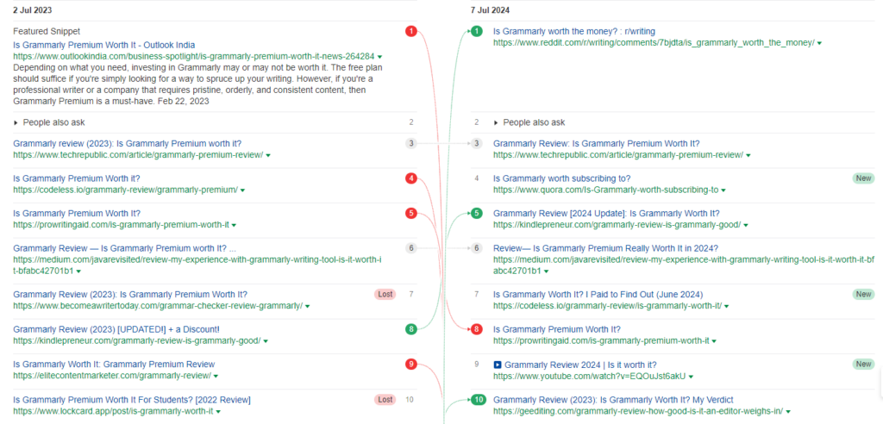
Task: Click green position 10 badge for geediting result
Action: 479,400
